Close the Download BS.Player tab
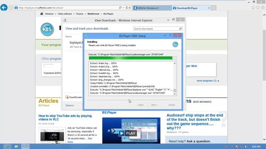 209,8
